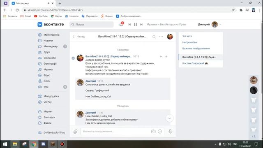Open the new tab plus button
The height and width of the screenshot is (148, 263).
tap(60, 3)
